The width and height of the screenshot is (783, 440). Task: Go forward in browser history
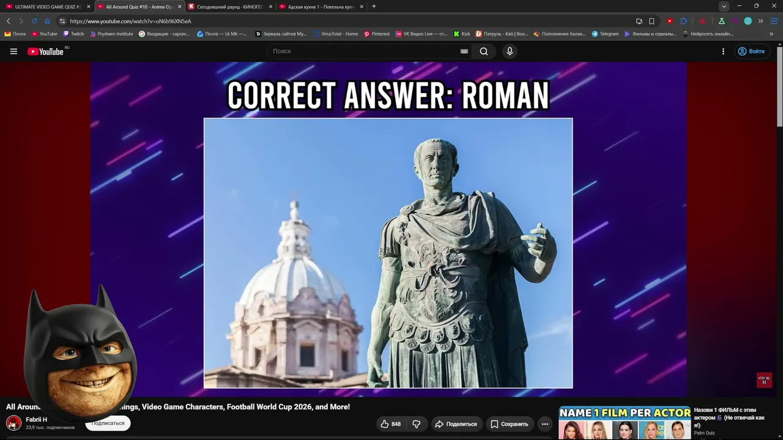tap(21, 21)
